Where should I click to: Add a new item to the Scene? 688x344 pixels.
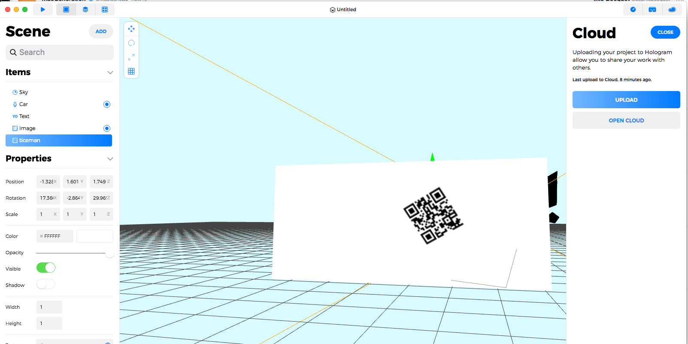[x=101, y=31]
